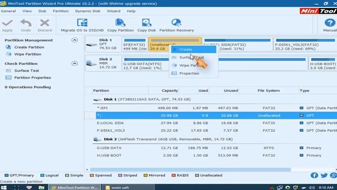Open the View menu
The width and height of the screenshot is (337, 190).
[27, 11]
